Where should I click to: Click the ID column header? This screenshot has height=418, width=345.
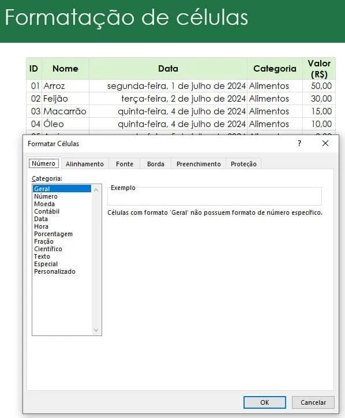point(34,69)
